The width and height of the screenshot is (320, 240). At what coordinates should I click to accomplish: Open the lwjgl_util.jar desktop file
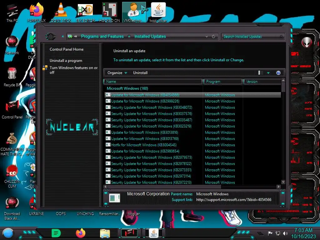click(x=158, y=12)
